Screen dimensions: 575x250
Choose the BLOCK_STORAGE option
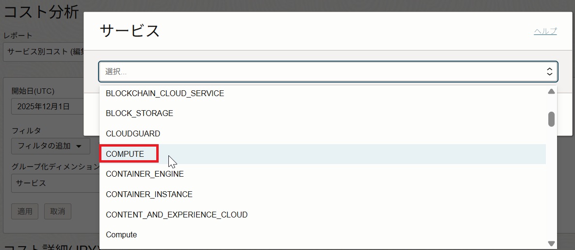coord(139,113)
